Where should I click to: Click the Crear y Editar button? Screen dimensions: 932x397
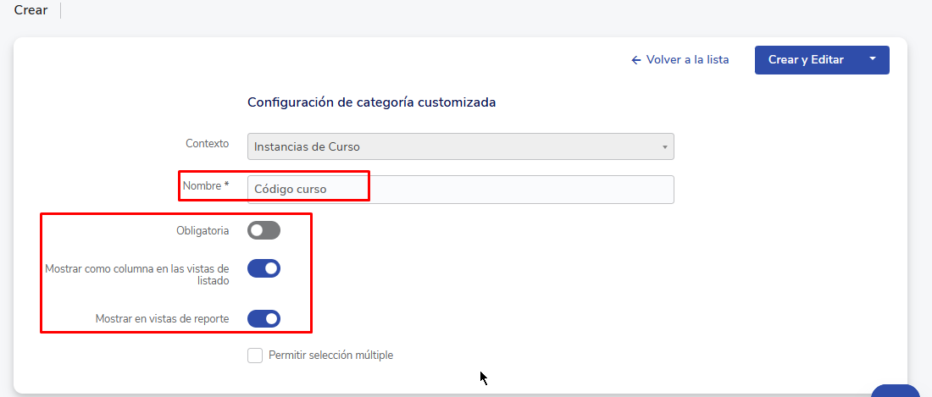[x=806, y=60]
